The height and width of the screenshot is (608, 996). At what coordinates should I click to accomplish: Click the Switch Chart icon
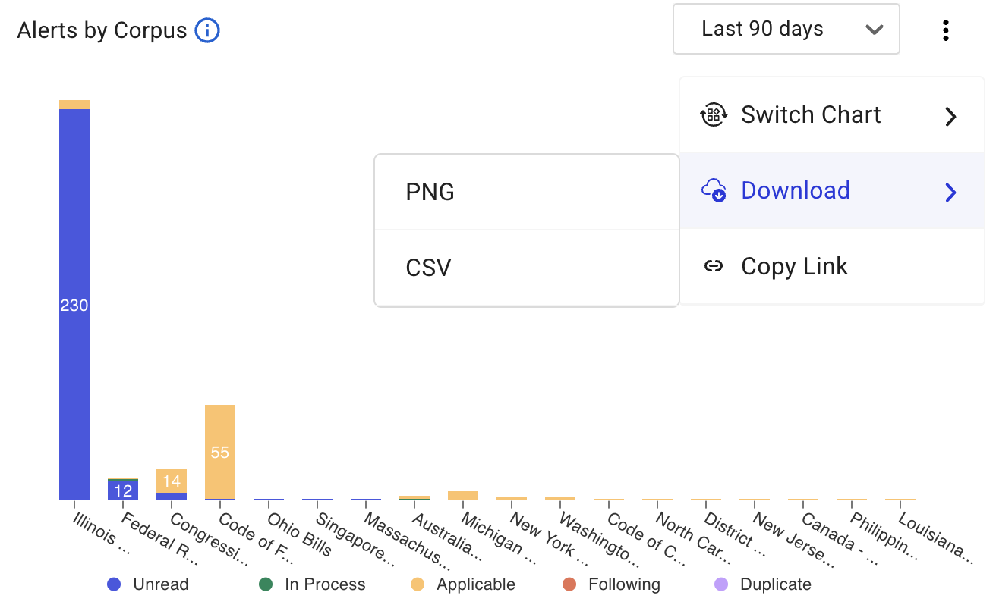[713, 115]
